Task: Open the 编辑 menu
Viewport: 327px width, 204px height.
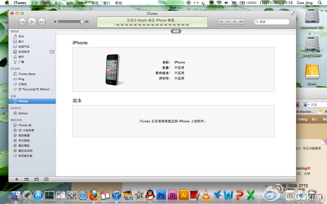Action: (46, 3)
